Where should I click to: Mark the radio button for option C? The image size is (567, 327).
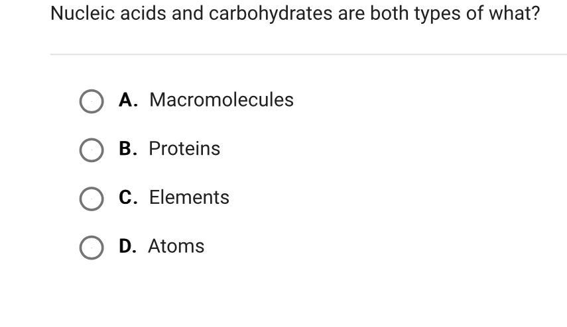click(x=92, y=199)
